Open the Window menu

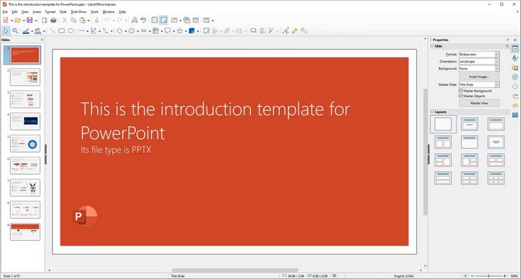pyautogui.click(x=108, y=12)
